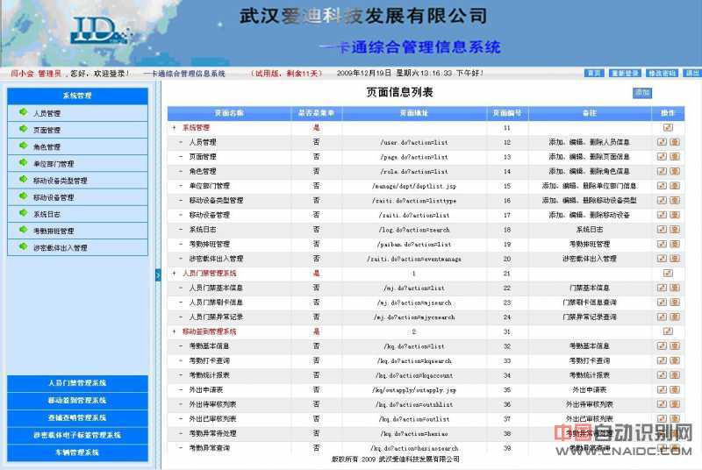This screenshot has height=470, width=702.
Task: Click the edit icon in 人员管理 table row
Action: click(662, 142)
